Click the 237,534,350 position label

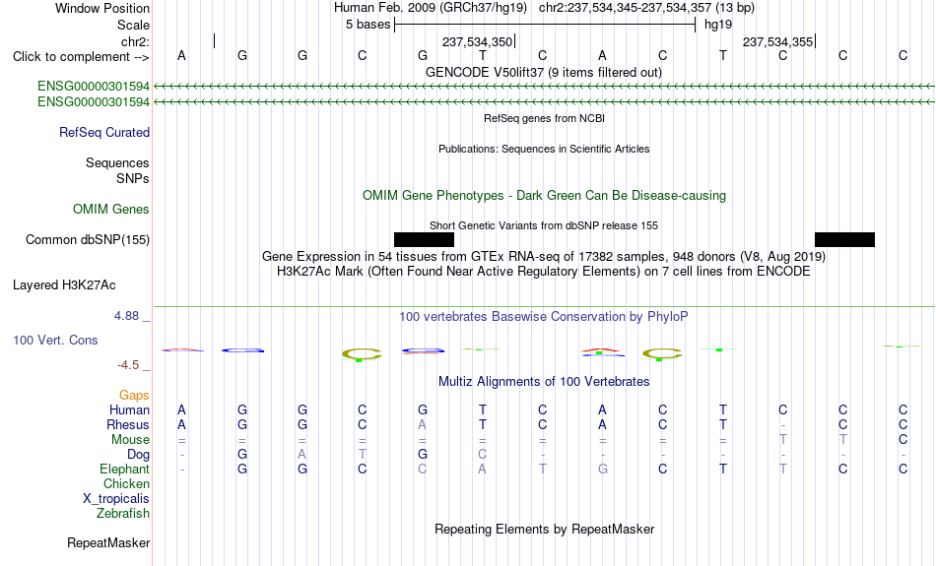click(477, 41)
